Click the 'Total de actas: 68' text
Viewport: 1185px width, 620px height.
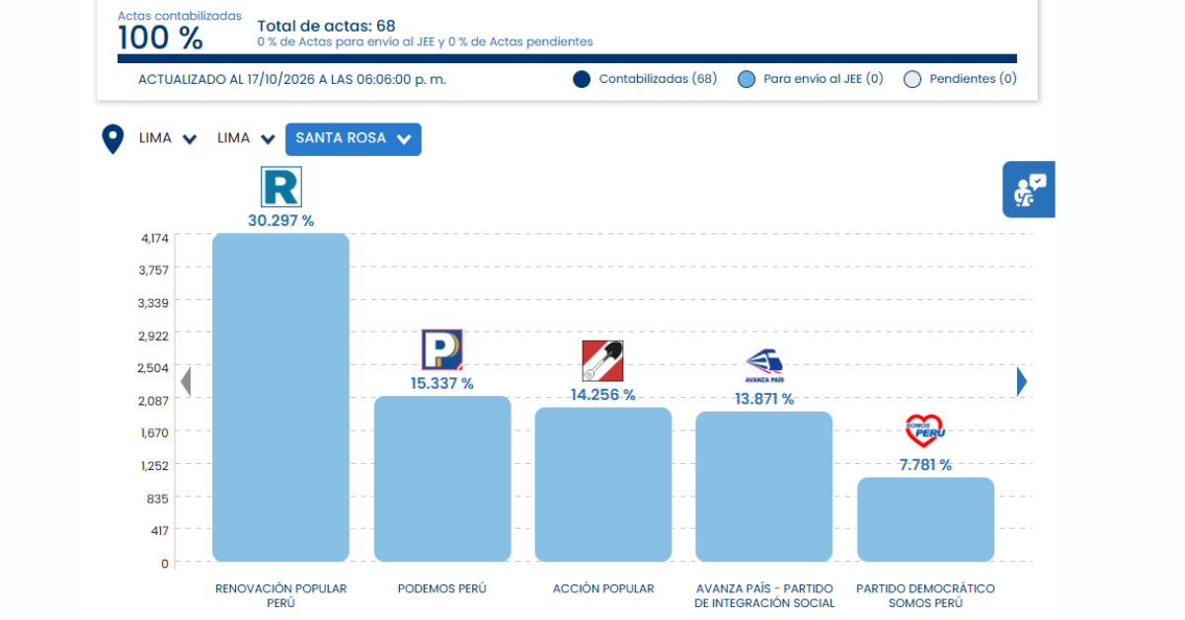pos(325,26)
